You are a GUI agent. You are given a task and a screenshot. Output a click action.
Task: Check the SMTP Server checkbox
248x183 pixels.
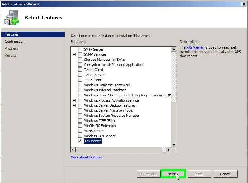tap(80, 49)
